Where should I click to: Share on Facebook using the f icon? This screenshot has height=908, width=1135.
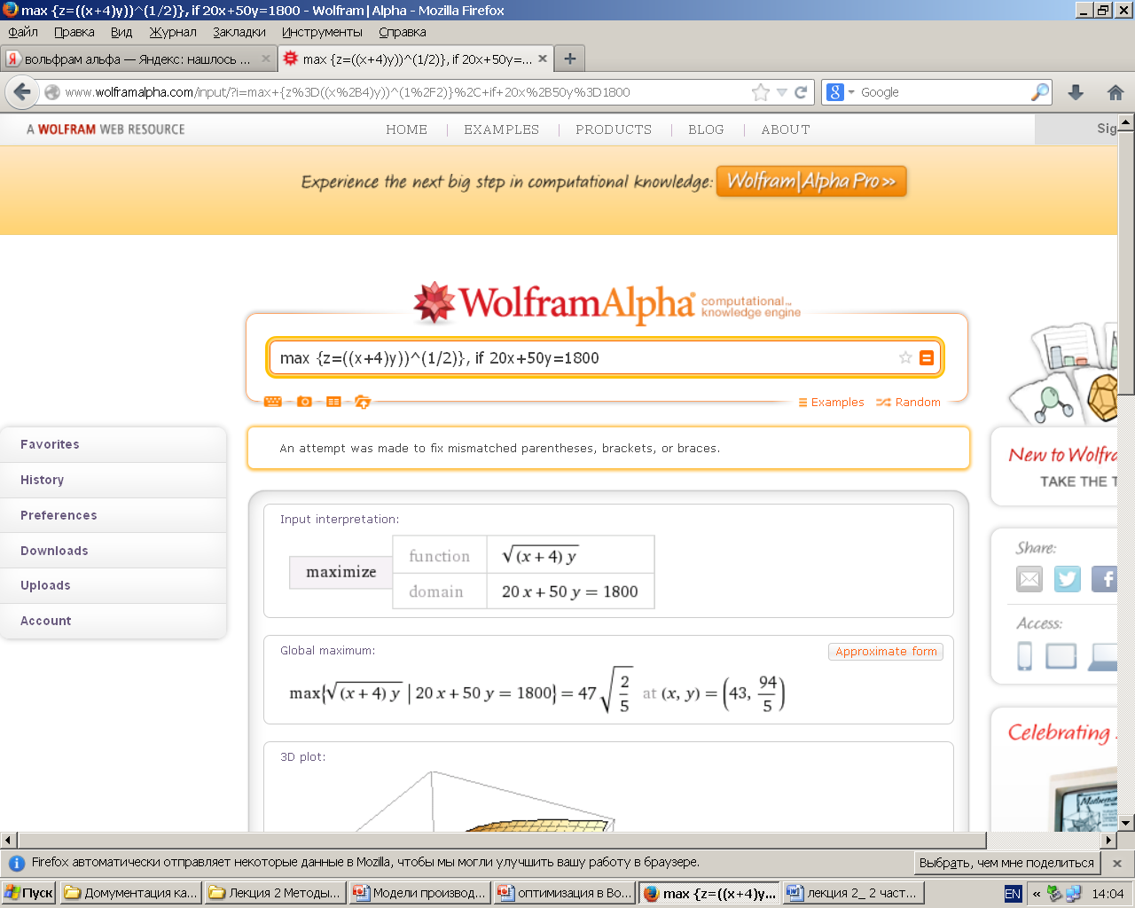click(x=1104, y=579)
